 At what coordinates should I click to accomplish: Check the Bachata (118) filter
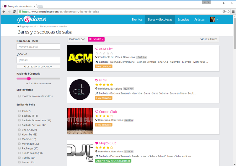[19, 116]
